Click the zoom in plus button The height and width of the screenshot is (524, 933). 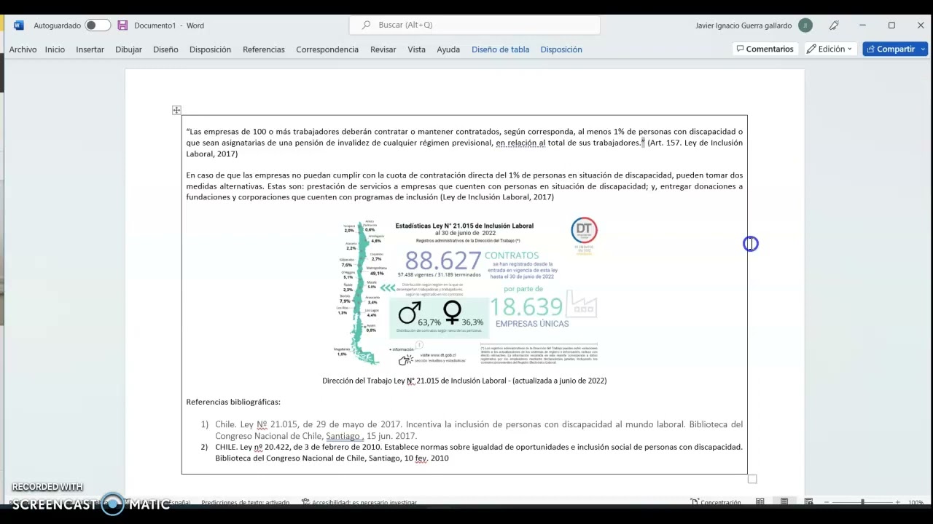(897, 502)
